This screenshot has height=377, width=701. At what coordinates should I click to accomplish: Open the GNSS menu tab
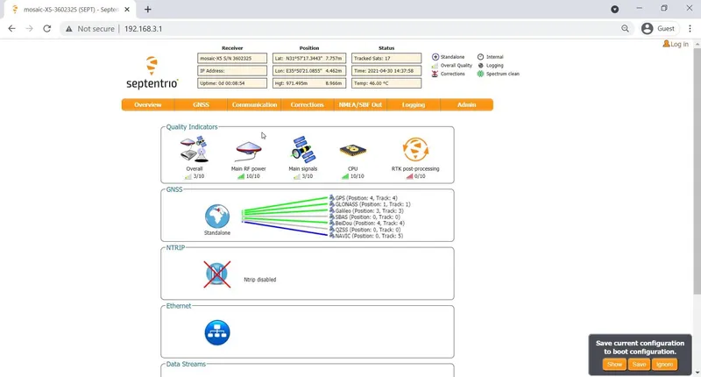[202, 105]
